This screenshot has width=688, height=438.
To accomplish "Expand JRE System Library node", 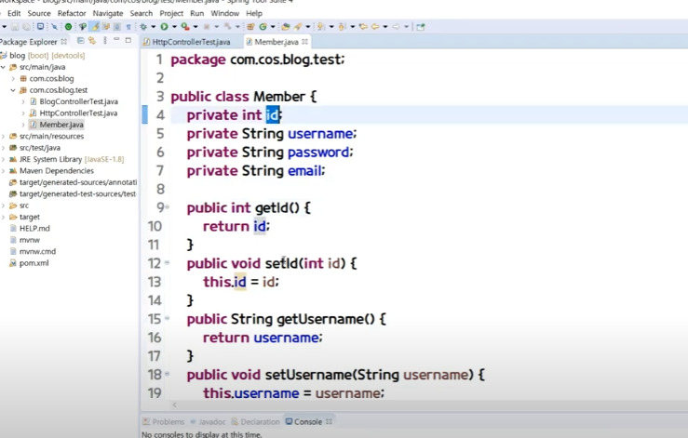I will click(4, 159).
